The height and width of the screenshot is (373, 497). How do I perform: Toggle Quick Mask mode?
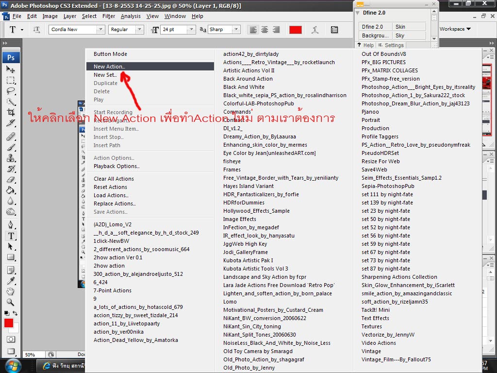11,339
